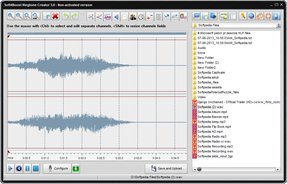Select the Django Unchained trailer audio file
The width and height of the screenshot is (287, 184).
[236, 102]
